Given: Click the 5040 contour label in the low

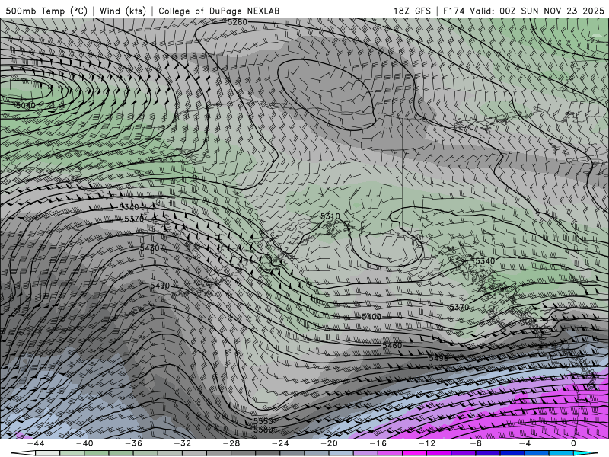Looking at the screenshot, I should click(x=26, y=105).
